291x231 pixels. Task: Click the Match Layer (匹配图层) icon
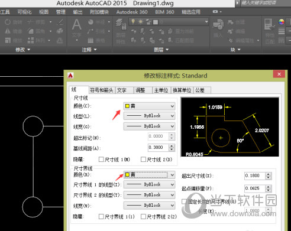point(170,40)
